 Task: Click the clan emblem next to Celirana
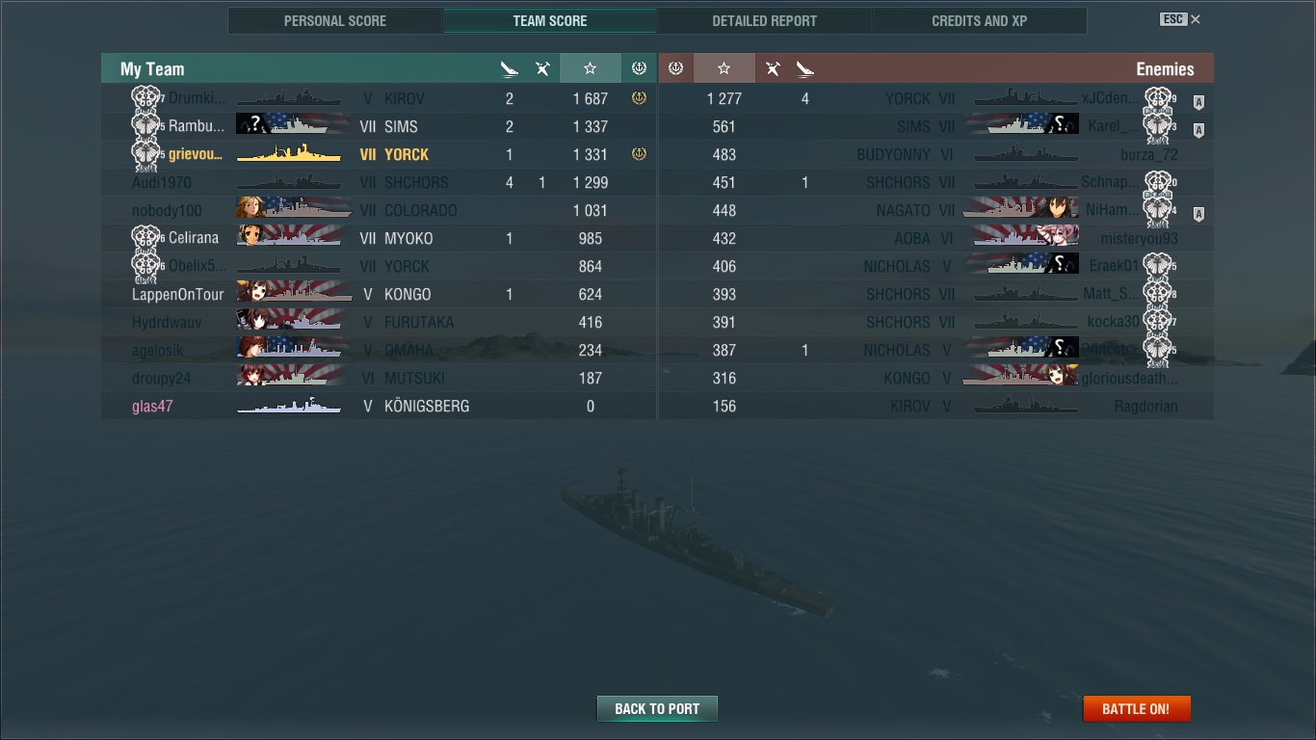point(145,237)
